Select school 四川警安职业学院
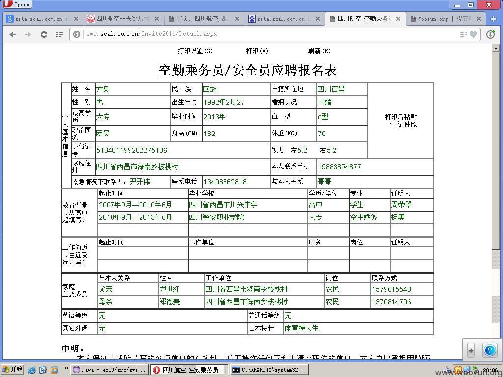The image size is (503, 377). point(216,217)
